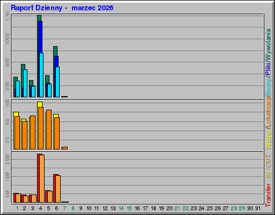Click the '1000' y-axis value
The height and width of the screenshot is (215, 275).
[x=7, y=39]
